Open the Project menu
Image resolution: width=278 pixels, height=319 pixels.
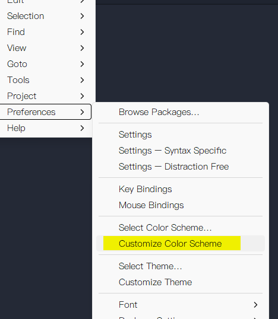pyautogui.click(x=46, y=96)
